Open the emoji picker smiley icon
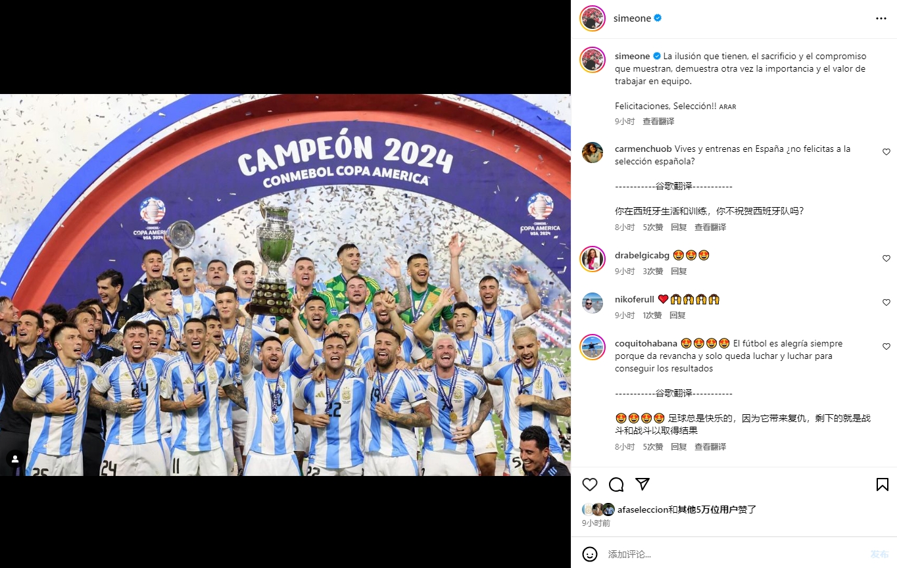This screenshot has height=568, width=897. pos(590,554)
